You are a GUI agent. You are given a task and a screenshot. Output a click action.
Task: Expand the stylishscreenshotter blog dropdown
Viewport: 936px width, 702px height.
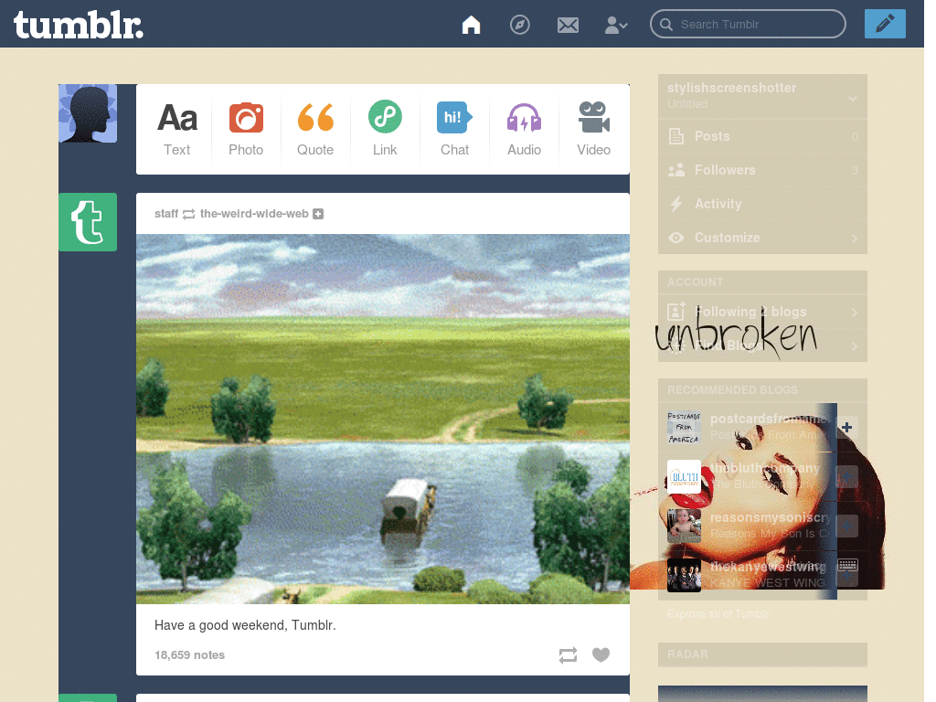[x=853, y=99]
